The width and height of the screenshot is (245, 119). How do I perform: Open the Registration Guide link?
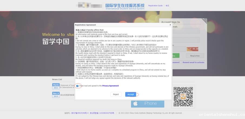pyautogui.click(x=155, y=6)
